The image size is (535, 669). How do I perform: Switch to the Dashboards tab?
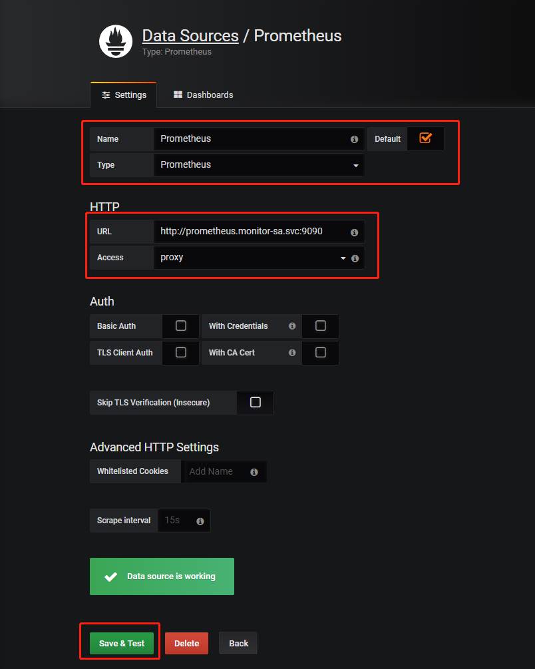tap(203, 95)
